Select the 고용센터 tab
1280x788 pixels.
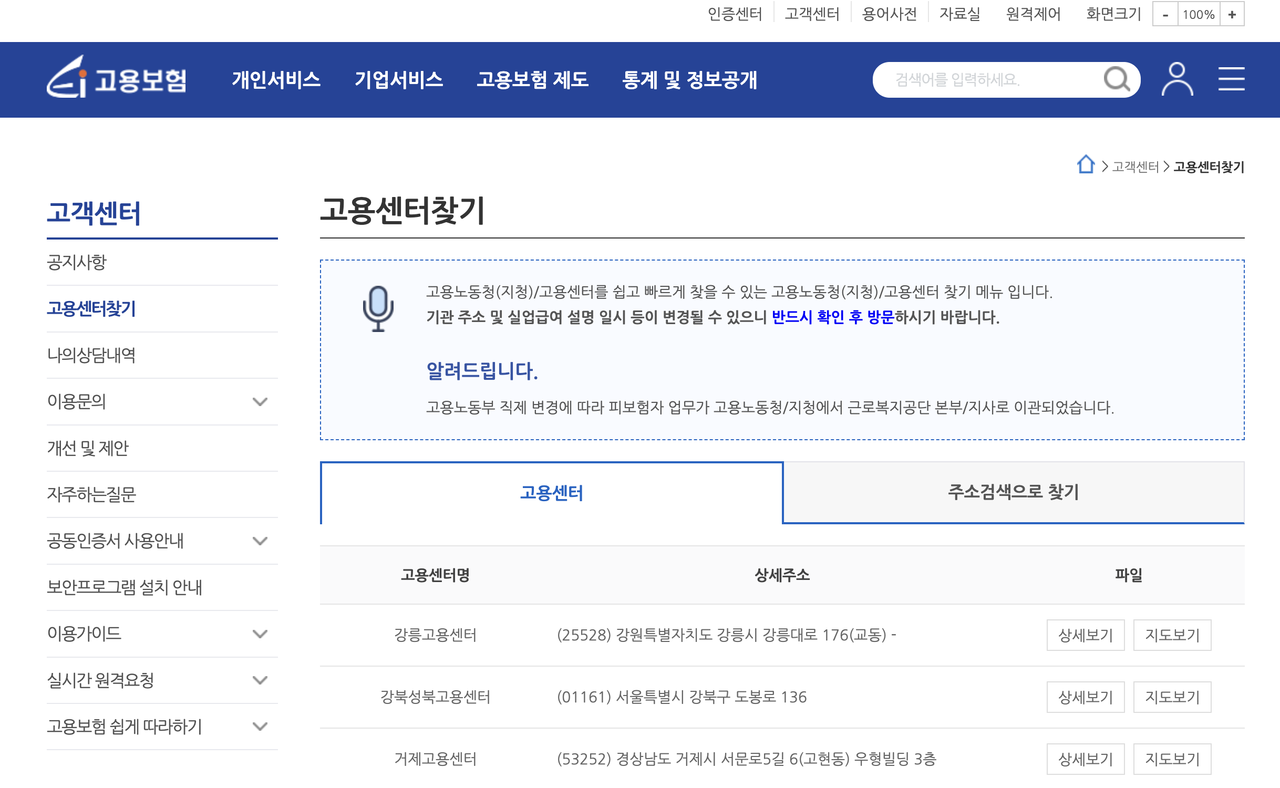[x=551, y=493]
